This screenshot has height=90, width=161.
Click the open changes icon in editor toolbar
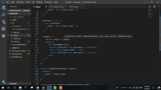150,7
